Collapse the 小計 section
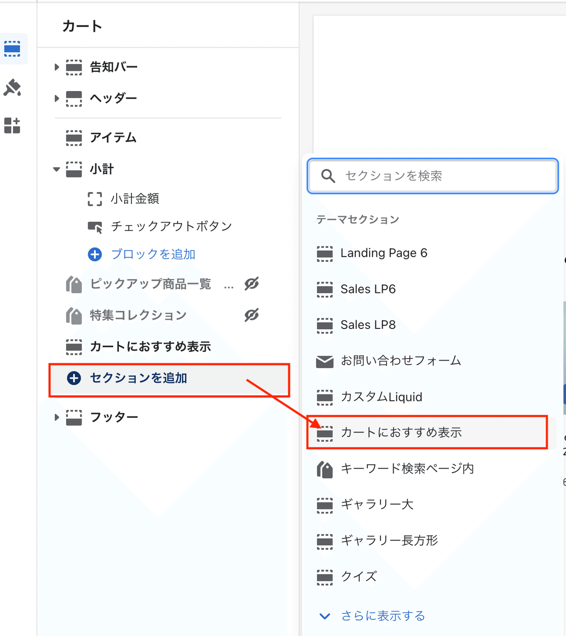Image resolution: width=566 pixels, height=636 pixels. click(x=57, y=169)
